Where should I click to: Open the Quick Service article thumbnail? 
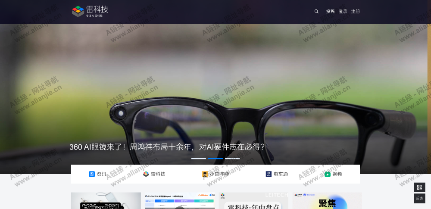pos(180,201)
